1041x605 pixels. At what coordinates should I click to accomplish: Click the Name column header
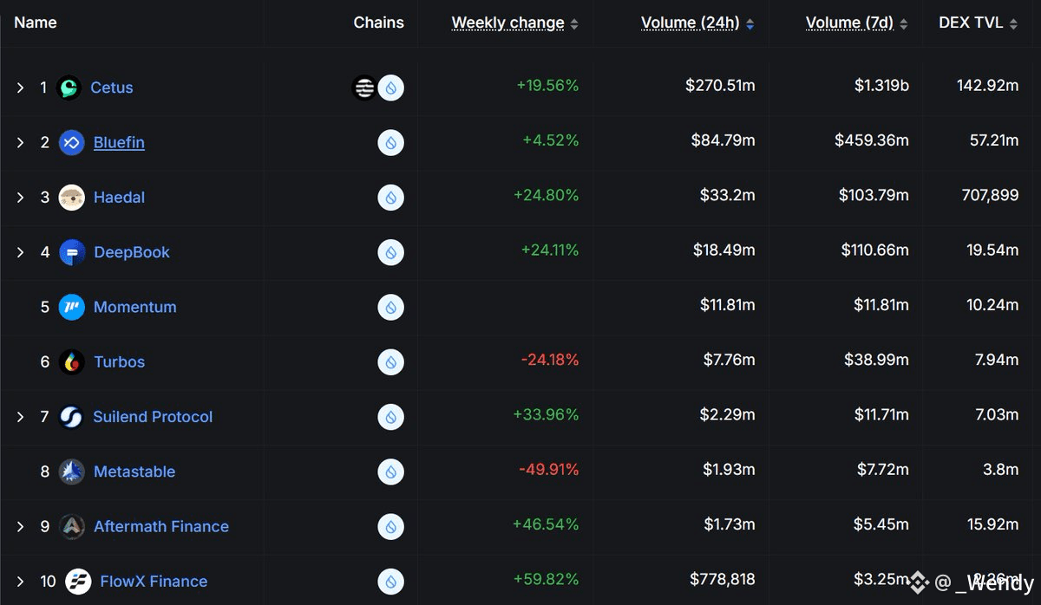click(36, 23)
